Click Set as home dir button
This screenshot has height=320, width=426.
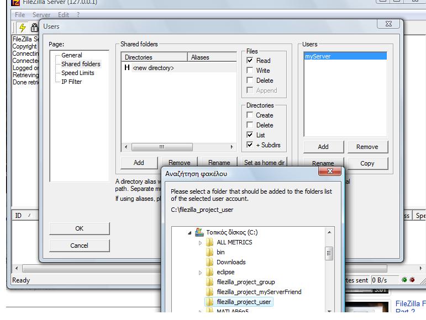pyautogui.click(x=264, y=162)
